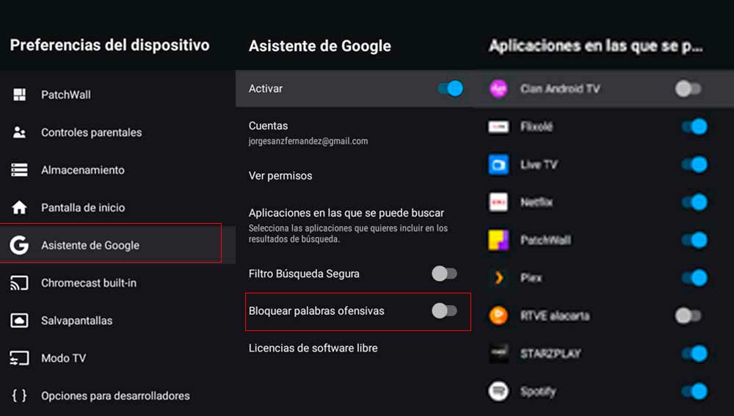
Task: Click the Live TV app icon
Action: point(498,165)
